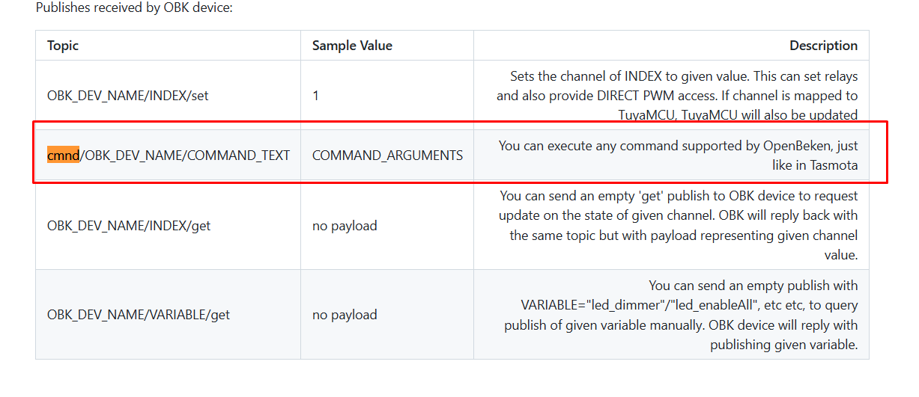Click cmnd/OBK_DEV_NAME/COMMAND_TEXT topic cell

point(169,156)
